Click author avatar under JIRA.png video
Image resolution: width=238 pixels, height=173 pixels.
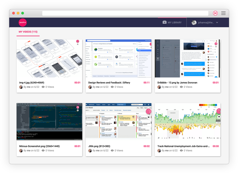pos(90,151)
